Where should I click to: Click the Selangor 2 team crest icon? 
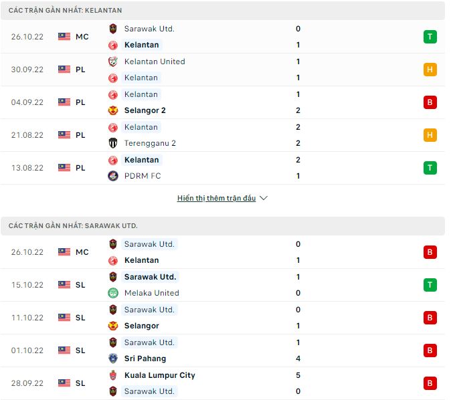[112, 110]
